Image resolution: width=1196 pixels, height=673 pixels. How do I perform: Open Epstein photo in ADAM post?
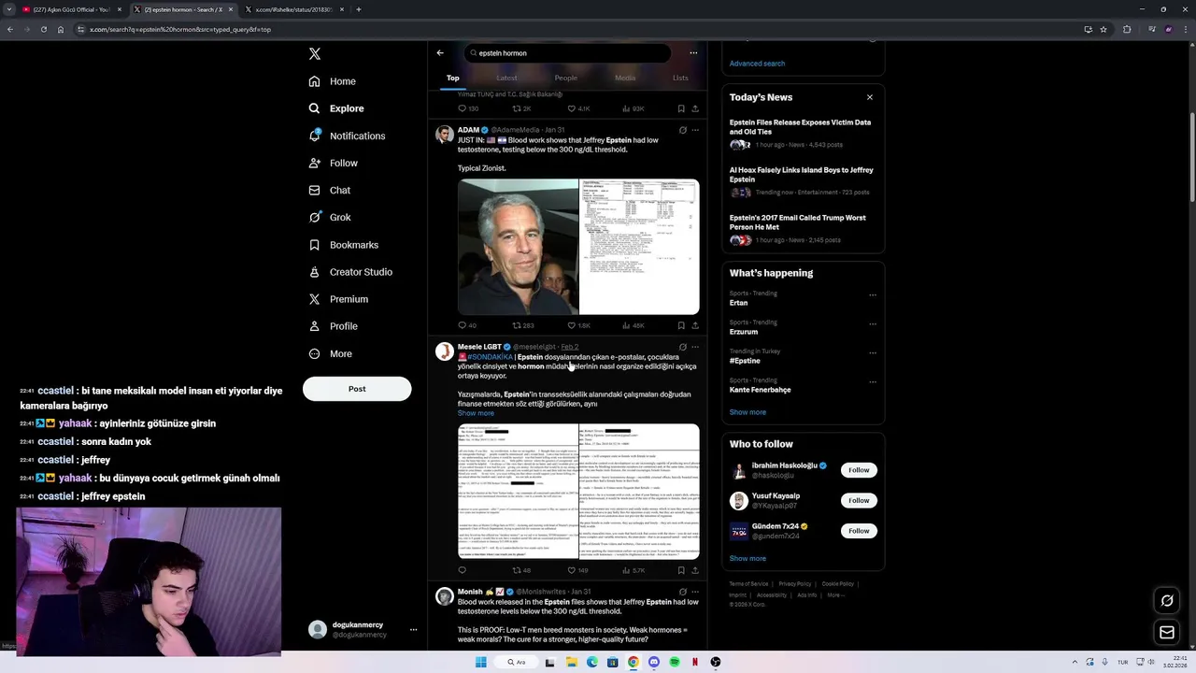518,247
